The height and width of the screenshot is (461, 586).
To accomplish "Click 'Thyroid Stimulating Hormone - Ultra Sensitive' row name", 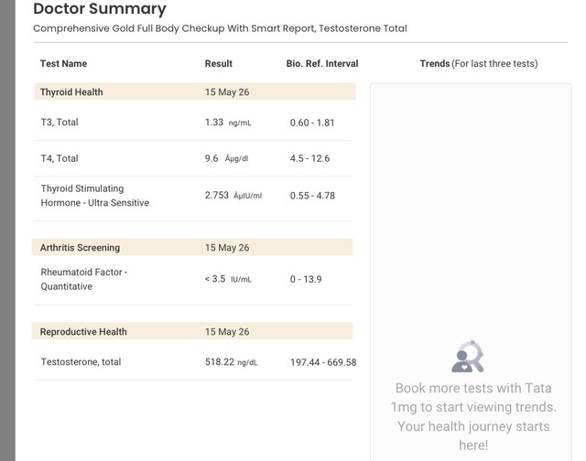I will tap(95, 196).
